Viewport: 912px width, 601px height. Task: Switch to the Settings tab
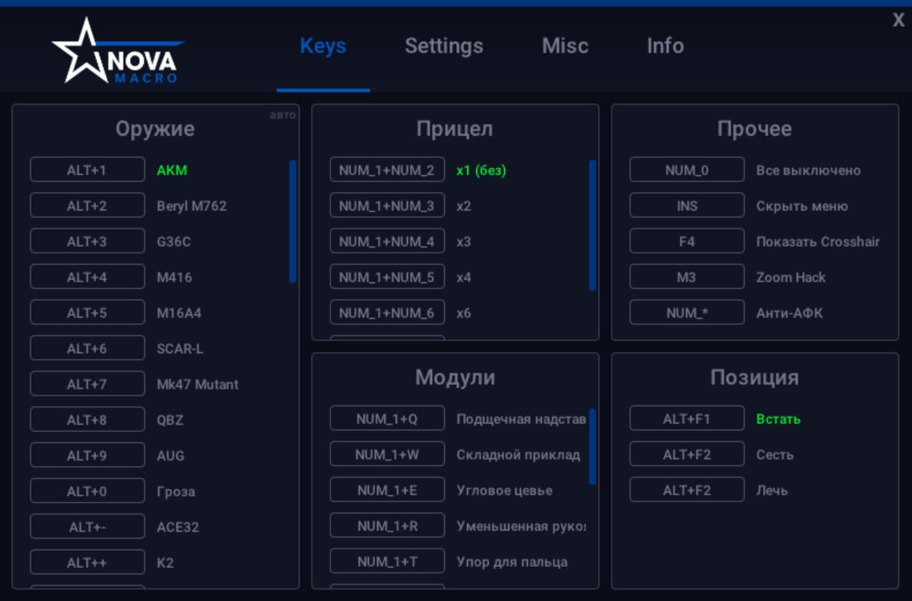(443, 46)
